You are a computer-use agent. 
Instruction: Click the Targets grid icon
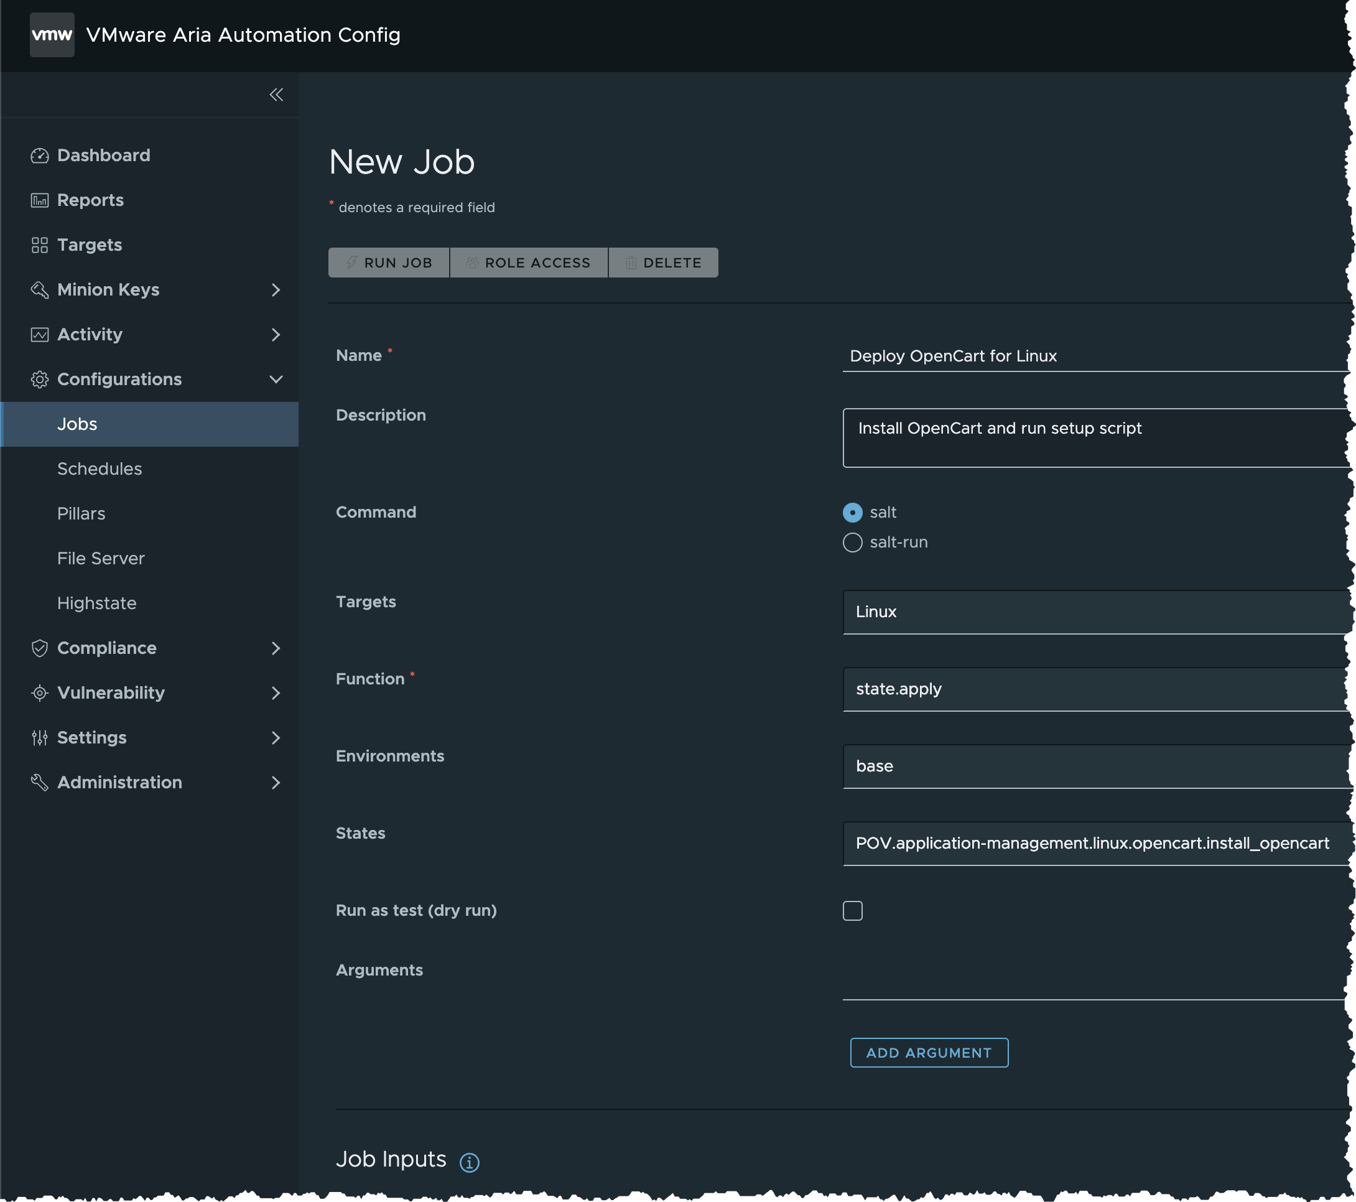[x=40, y=245]
